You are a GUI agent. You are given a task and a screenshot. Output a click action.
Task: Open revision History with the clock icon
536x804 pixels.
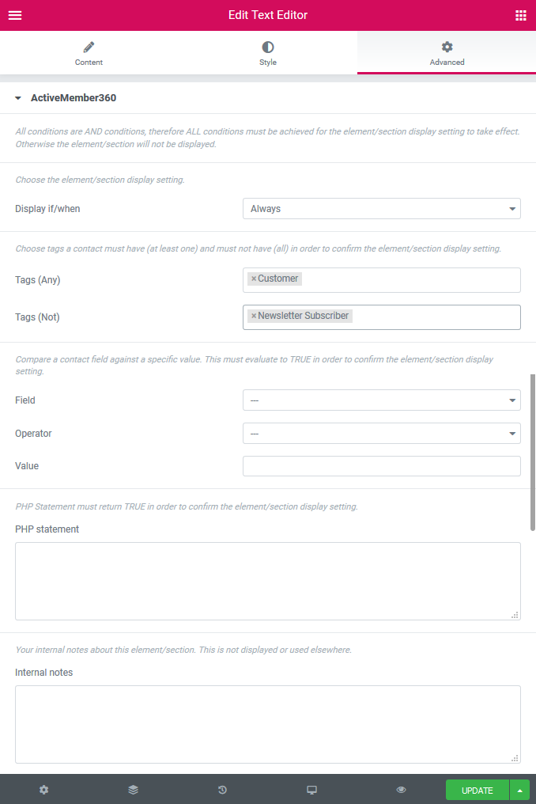coord(222,789)
